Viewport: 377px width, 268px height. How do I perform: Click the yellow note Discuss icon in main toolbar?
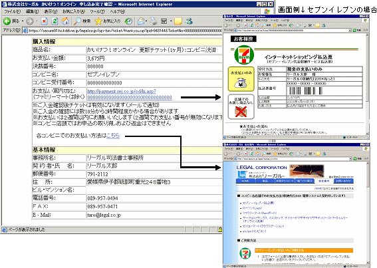pyautogui.click(x=178, y=21)
